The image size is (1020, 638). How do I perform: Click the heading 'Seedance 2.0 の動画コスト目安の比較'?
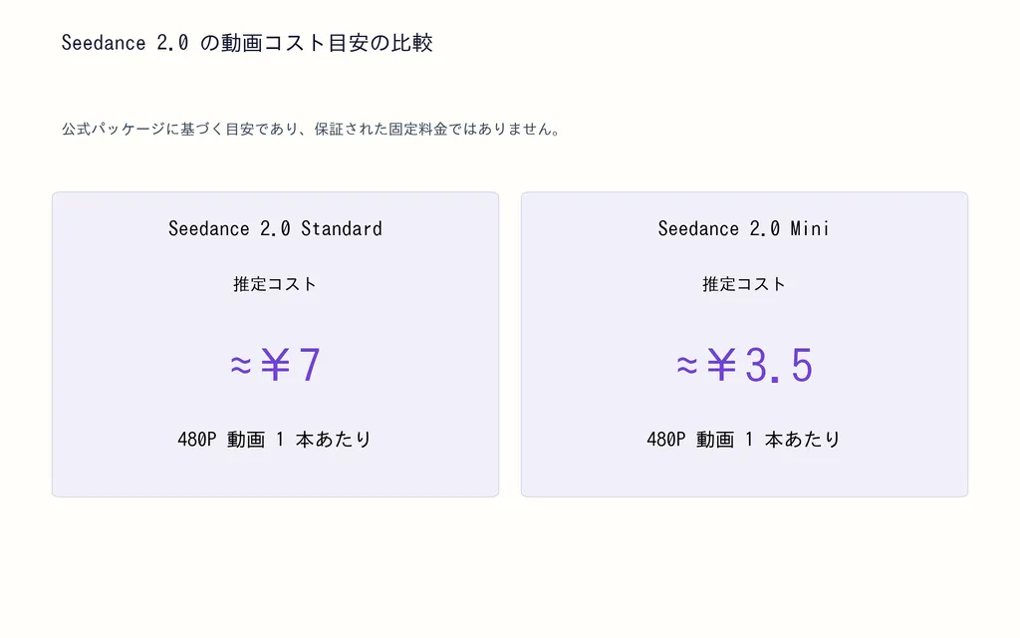pos(247,43)
